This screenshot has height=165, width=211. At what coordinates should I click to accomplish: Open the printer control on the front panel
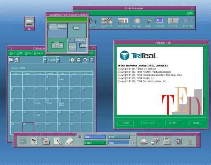[x=144, y=142]
